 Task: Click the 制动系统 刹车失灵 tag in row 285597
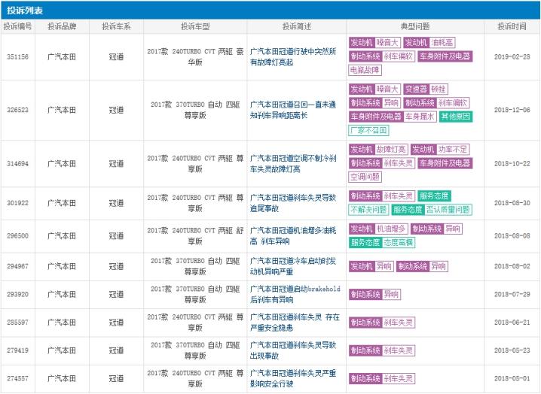coord(381,323)
